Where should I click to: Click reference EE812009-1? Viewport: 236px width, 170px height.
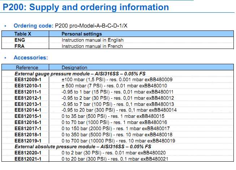pyautogui.click(x=28, y=79)
